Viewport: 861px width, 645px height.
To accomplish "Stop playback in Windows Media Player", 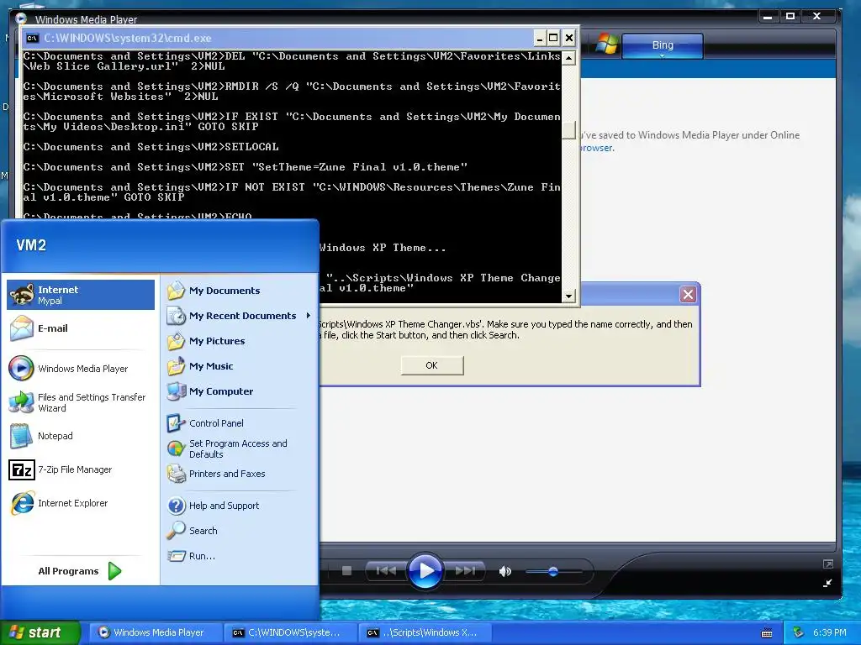I will tap(346, 571).
